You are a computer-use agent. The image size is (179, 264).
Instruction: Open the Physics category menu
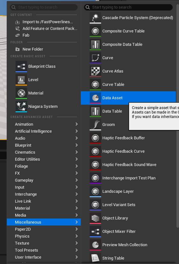44,236
